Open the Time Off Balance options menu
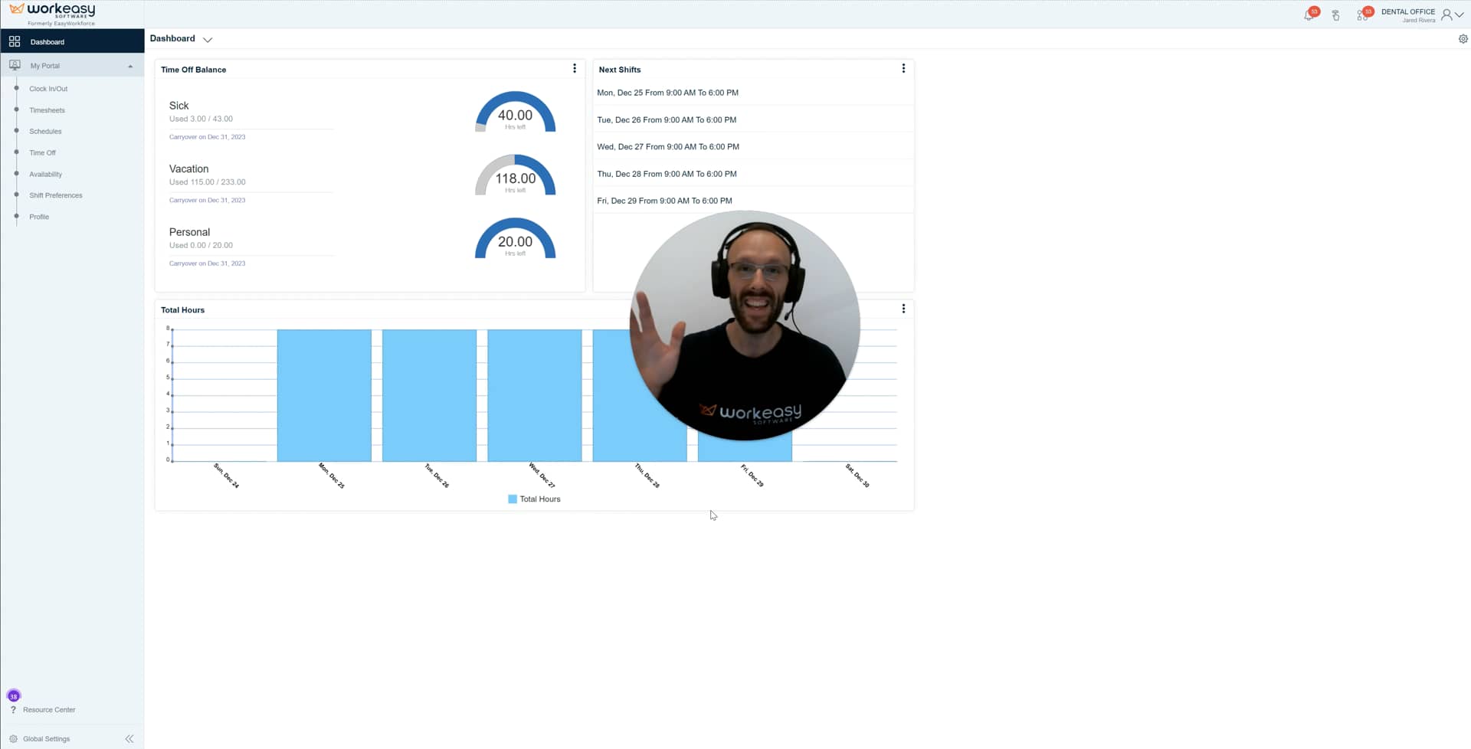The height and width of the screenshot is (749, 1471). [575, 68]
